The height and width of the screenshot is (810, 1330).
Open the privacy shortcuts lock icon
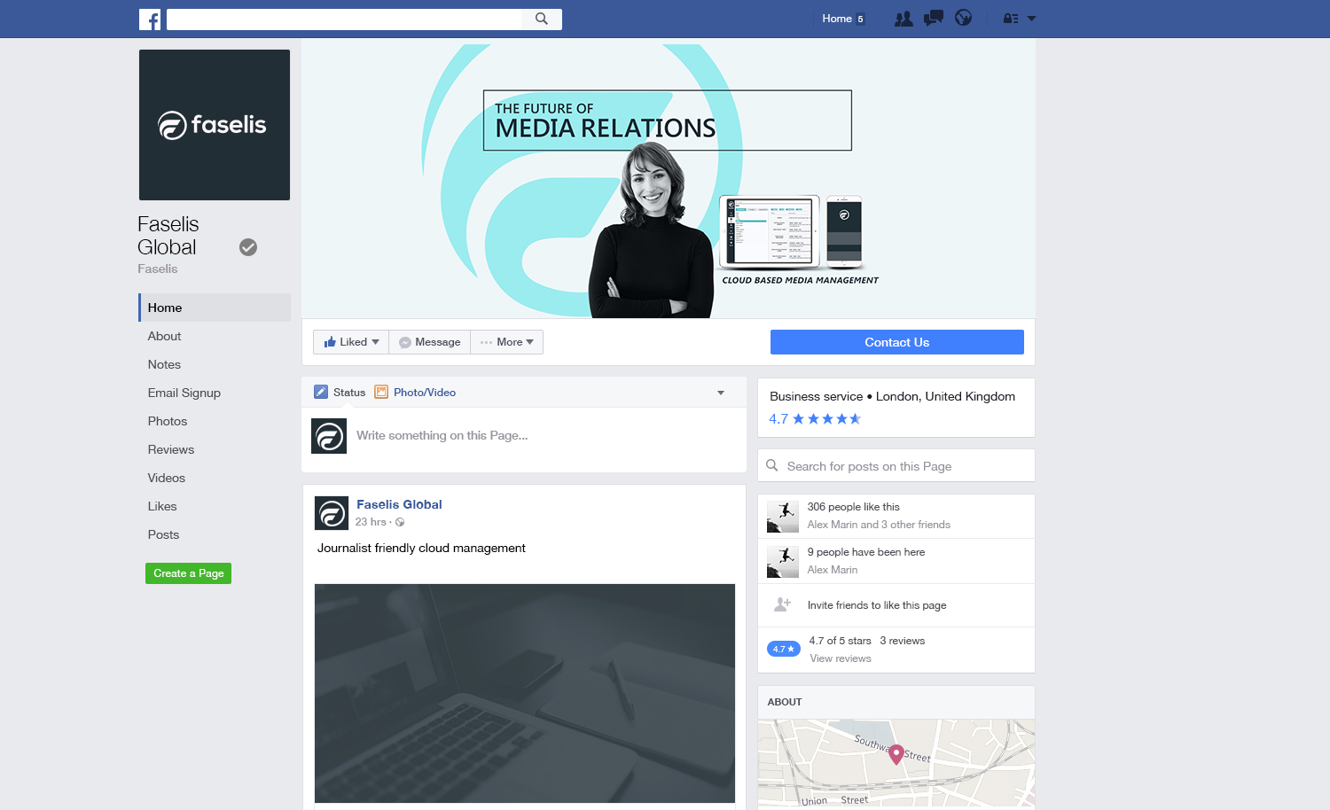tap(1010, 19)
